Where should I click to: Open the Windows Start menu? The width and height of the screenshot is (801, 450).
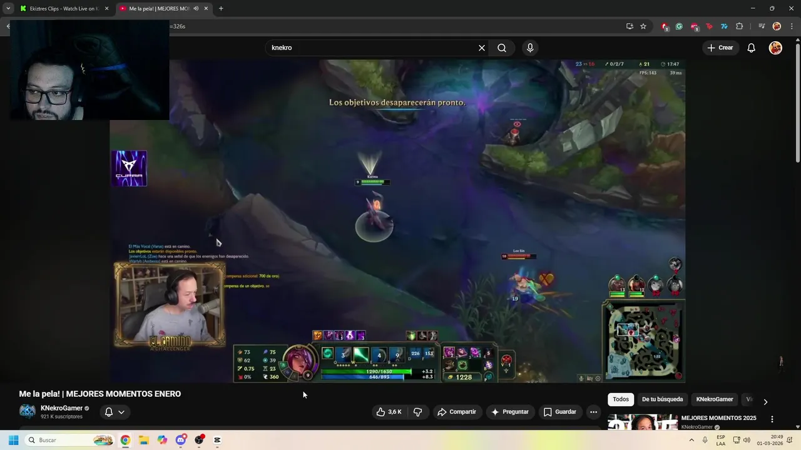click(13, 440)
